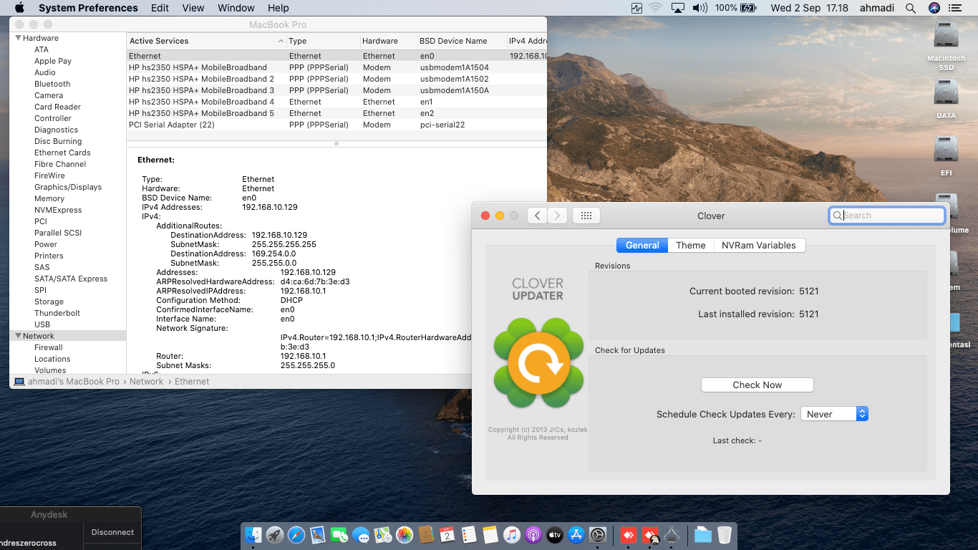Screen dimensions: 978x550
Task: Open Photos pinwheel icon in Dock
Action: click(405, 534)
